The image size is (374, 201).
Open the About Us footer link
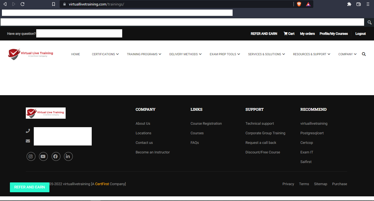(x=143, y=124)
